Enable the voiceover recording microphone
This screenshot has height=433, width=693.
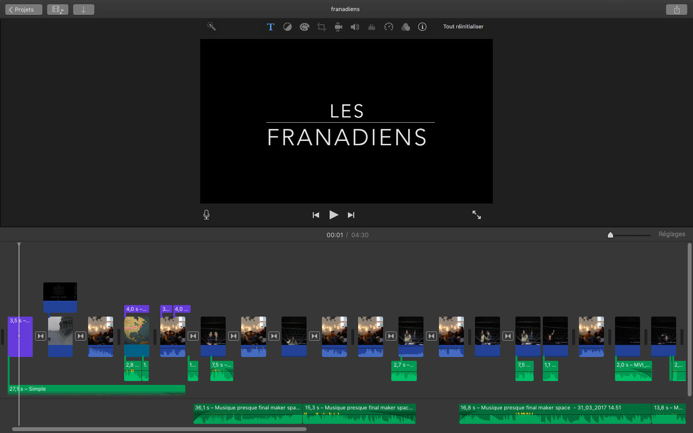(206, 215)
